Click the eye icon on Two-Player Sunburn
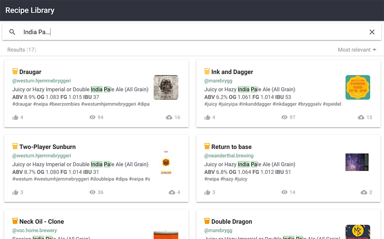Screen dimensions: 384x239 92,192
